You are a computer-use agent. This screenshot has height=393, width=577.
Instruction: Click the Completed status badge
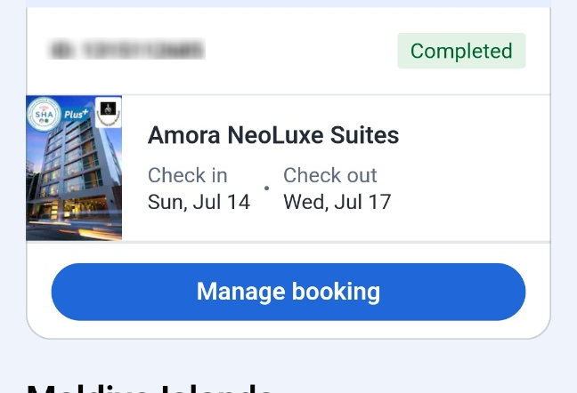point(461,51)
